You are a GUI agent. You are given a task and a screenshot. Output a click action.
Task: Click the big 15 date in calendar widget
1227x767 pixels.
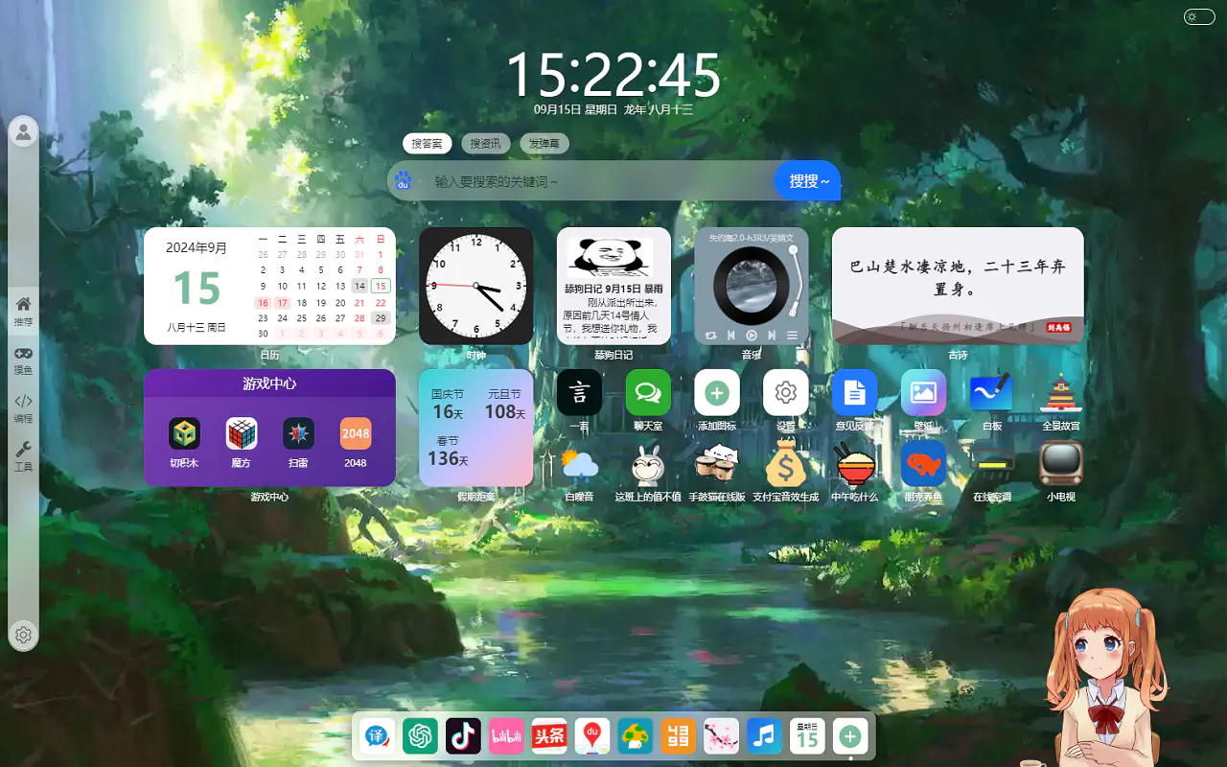[x=197, y=288]
